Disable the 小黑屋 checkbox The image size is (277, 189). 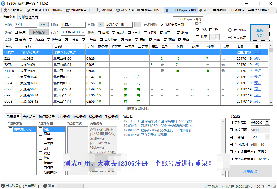(x=231, y=137)
